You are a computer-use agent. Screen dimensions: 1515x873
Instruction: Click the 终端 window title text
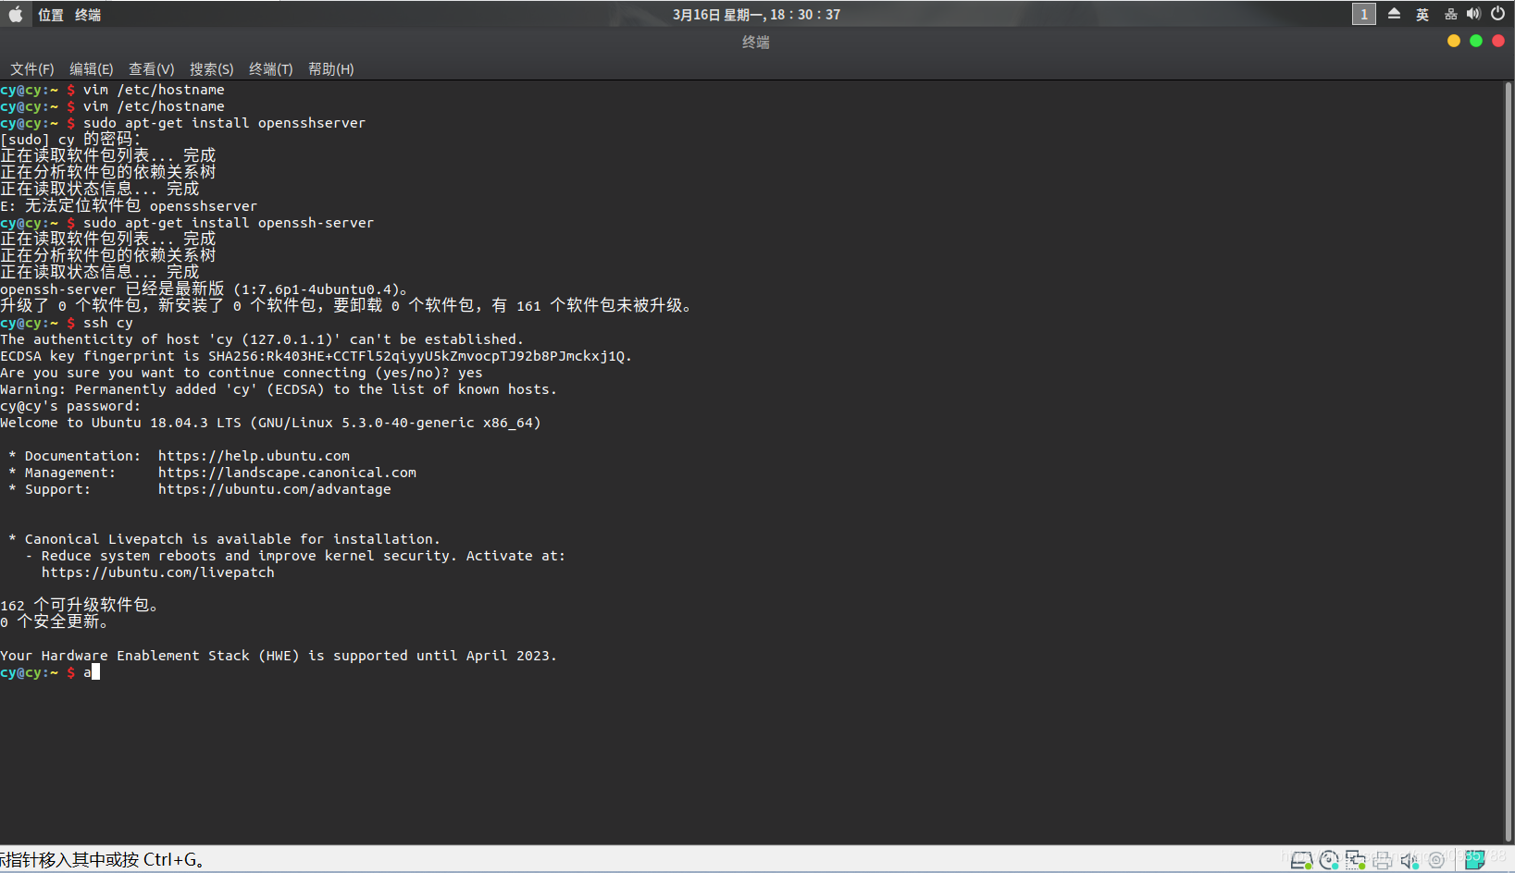[x=756, y=42]
